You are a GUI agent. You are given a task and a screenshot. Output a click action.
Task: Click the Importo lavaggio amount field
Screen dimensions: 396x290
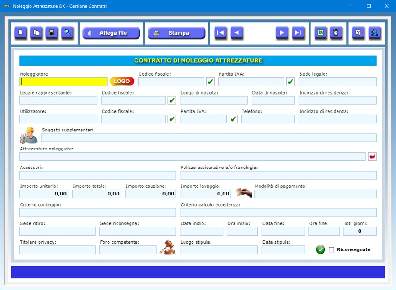[x=206, y=194]
